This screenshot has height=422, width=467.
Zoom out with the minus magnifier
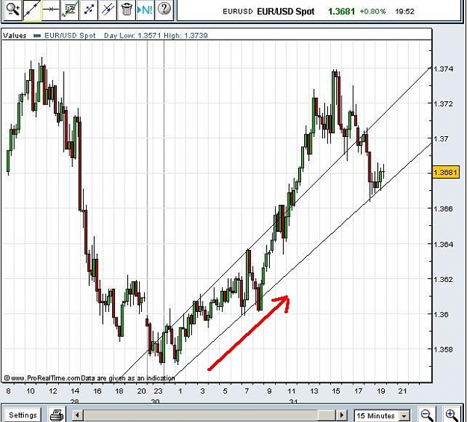pos(427,415)
